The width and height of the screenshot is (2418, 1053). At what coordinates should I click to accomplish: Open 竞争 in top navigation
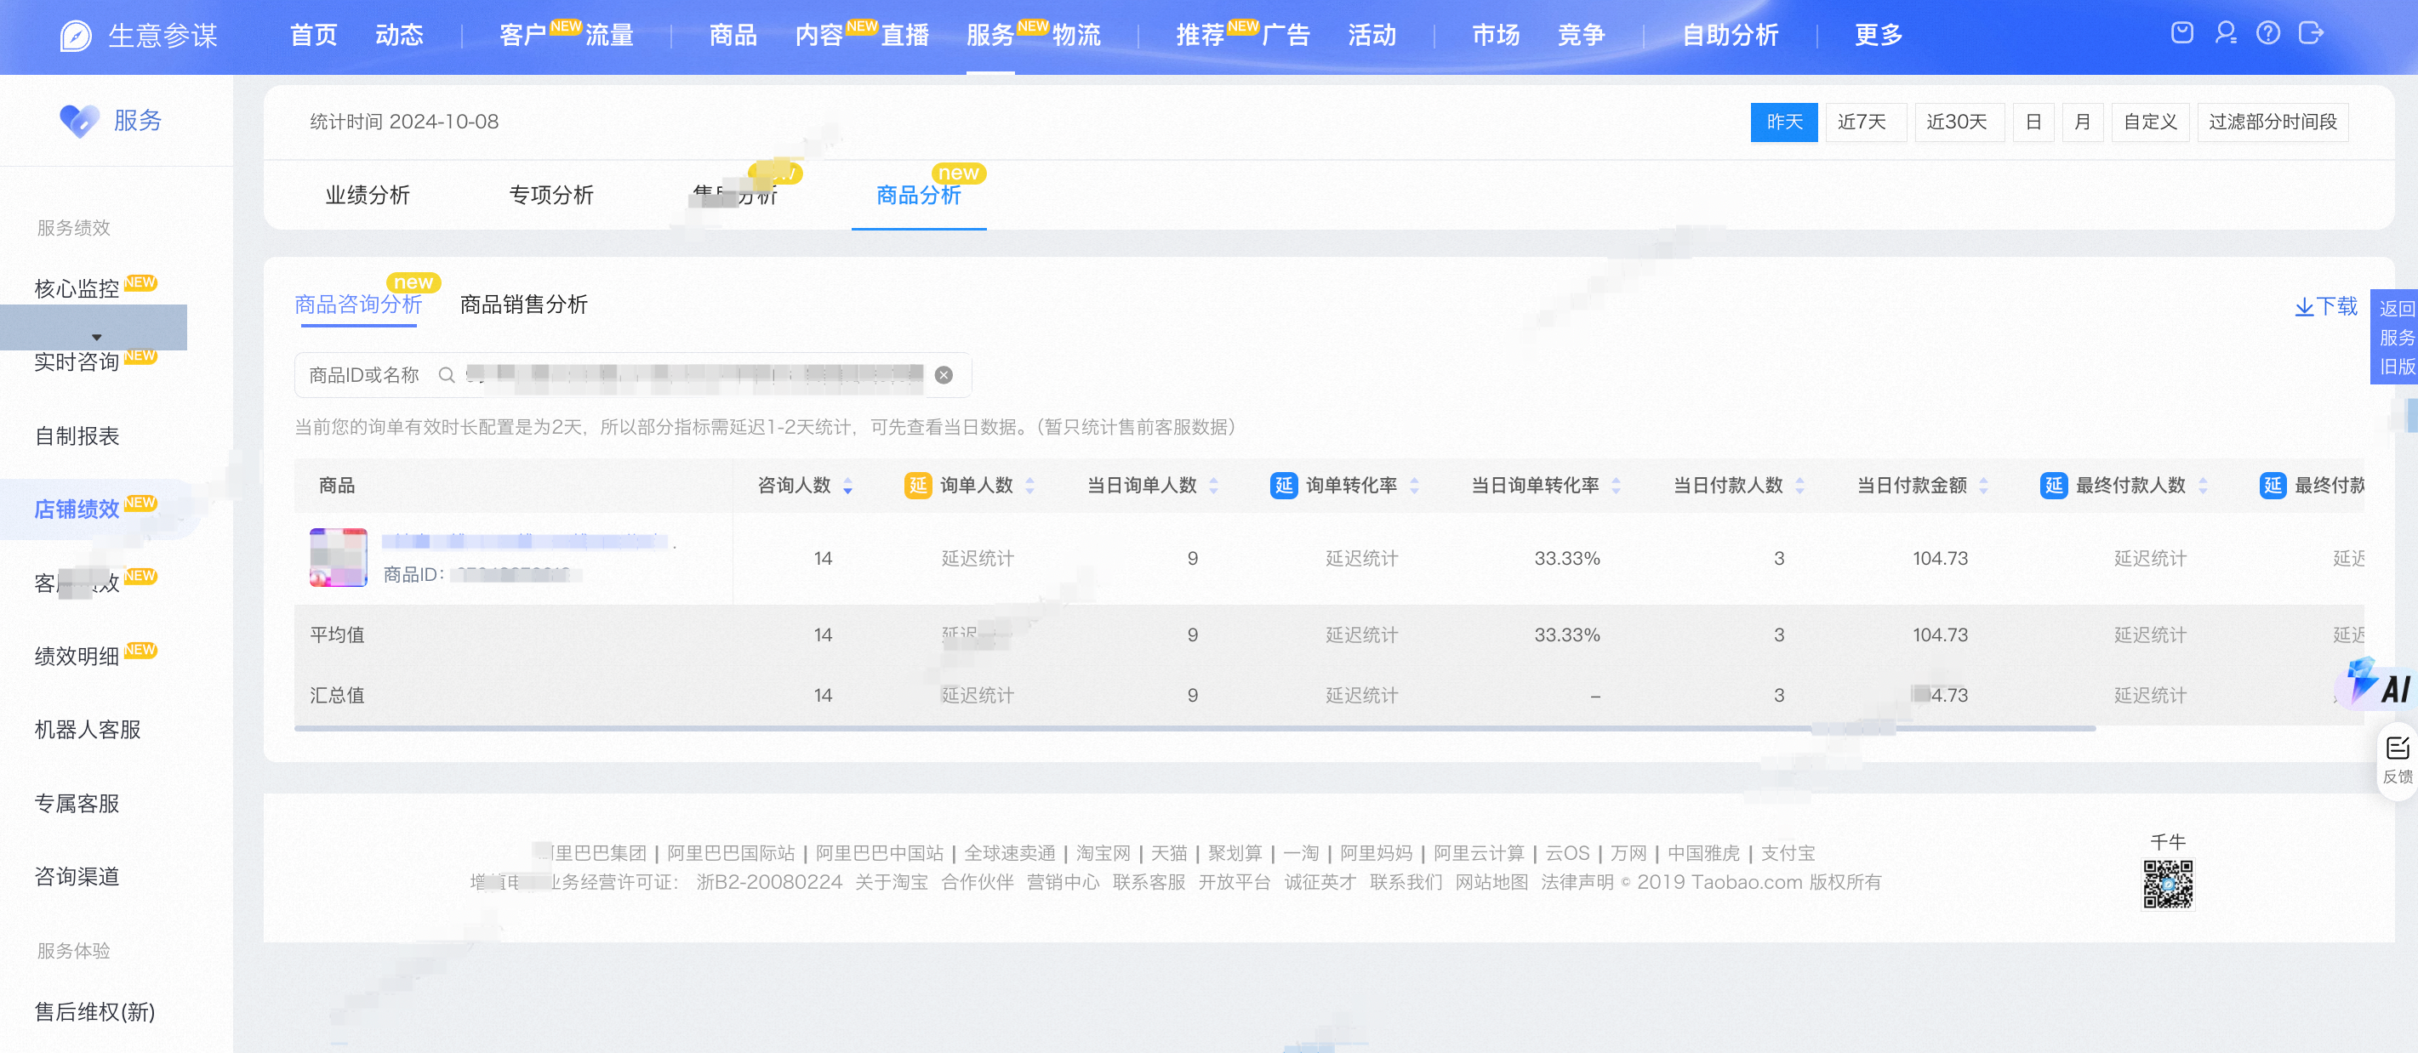tap(1582, 35)
